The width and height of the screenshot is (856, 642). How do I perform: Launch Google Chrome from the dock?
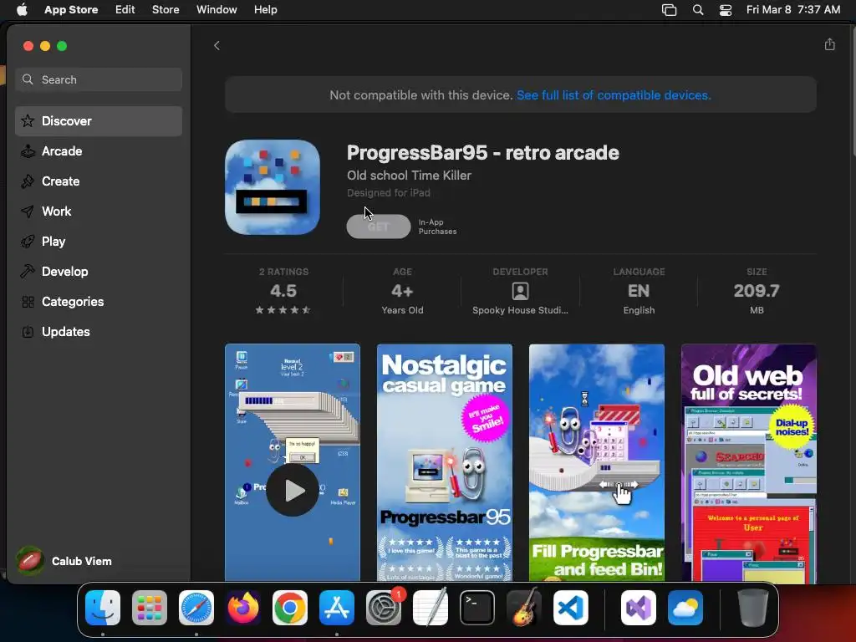tap(290, 608)
